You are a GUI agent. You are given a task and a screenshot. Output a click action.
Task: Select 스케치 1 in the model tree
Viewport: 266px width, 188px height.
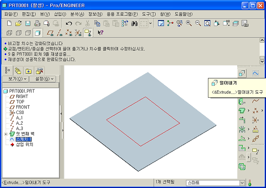(24, 140)
